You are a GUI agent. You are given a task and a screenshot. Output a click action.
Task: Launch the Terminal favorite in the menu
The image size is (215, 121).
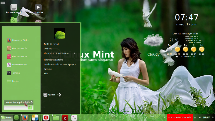tap(14, 73)
